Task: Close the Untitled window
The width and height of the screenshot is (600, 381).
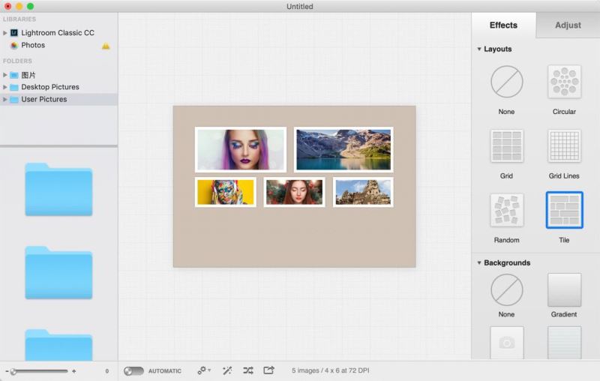Action: point(7,6)
